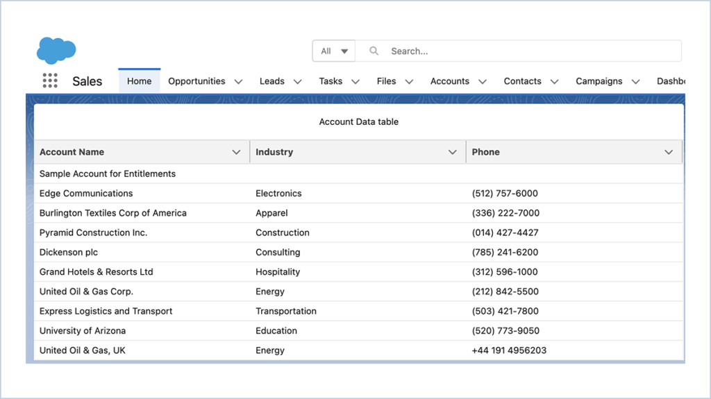Screen dimensions: 711x399
Task: Open the App Launcher dots grid
Action: [50, 80]
